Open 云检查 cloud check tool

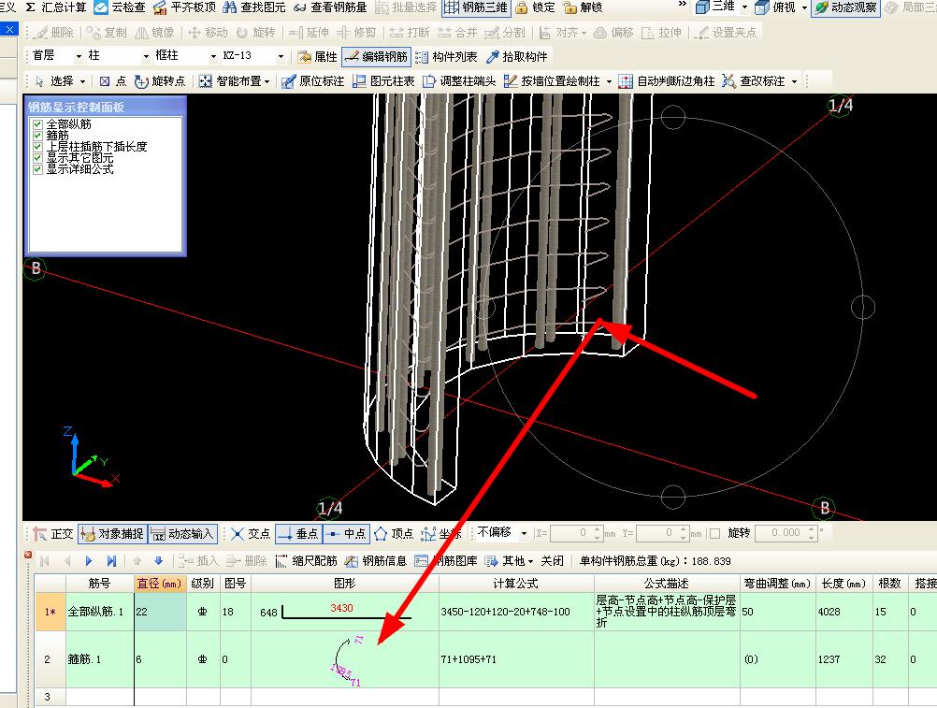(x=120, y=7)
